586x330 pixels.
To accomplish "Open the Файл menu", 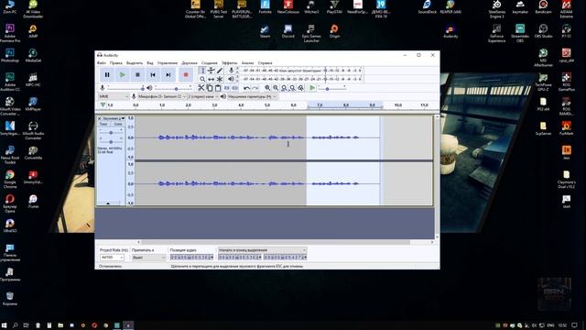I will pos(102,63).
